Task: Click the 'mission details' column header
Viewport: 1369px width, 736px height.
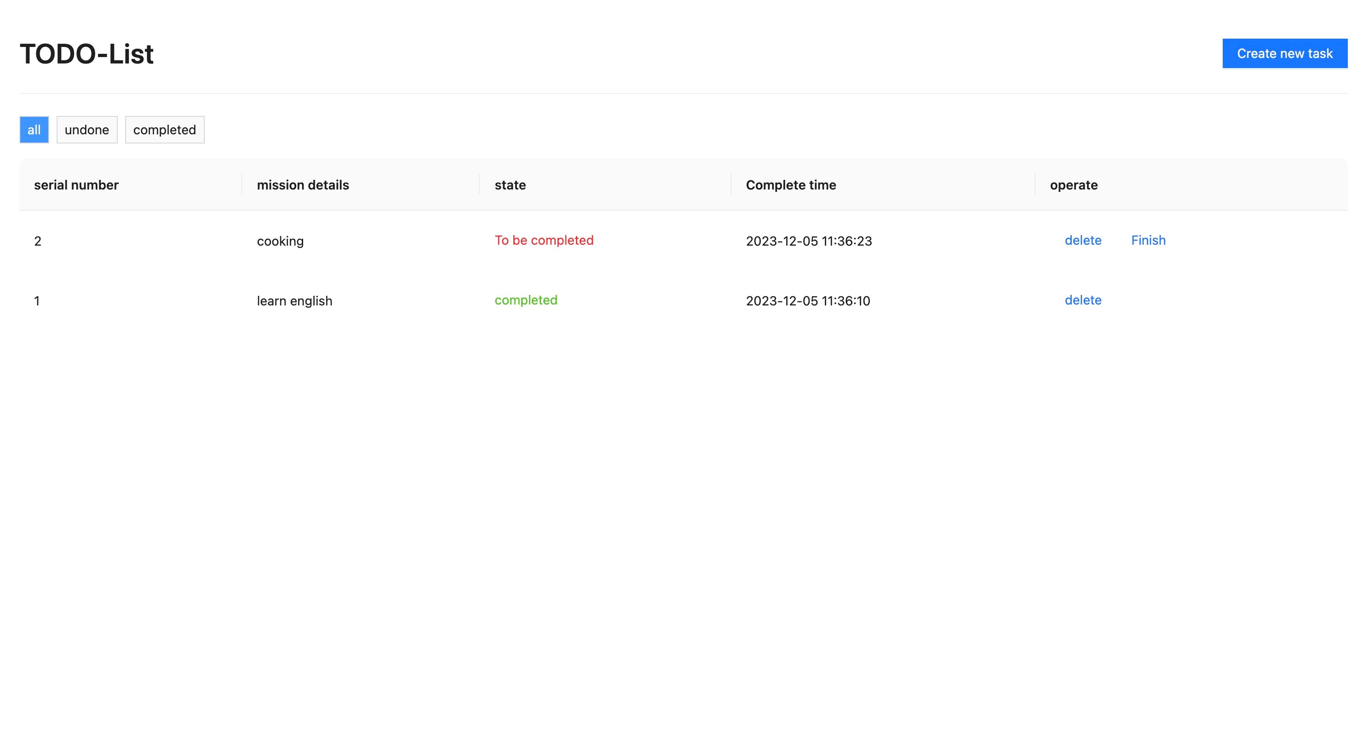Action: click(302, 185)
